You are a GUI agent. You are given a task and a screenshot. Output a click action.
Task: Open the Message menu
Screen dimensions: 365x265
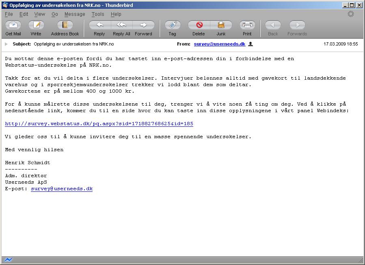[75, 14]
